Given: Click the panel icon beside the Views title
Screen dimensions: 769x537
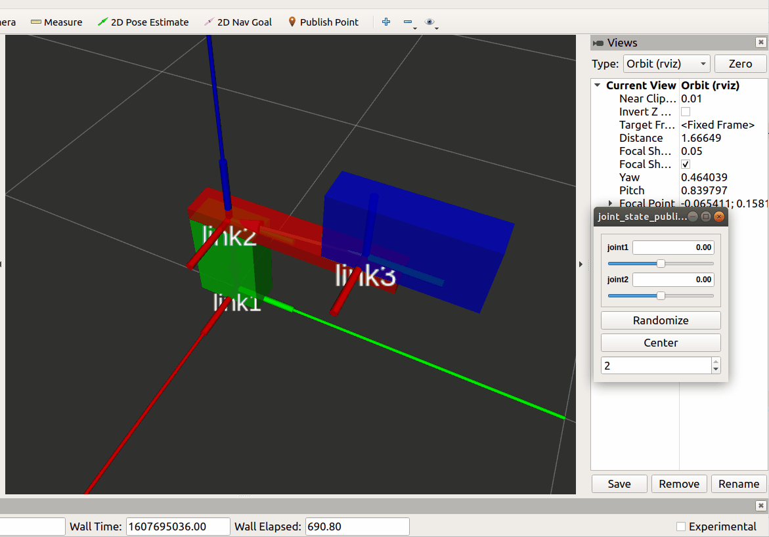Looking at the screenshot, I should [x=598, y=43].
